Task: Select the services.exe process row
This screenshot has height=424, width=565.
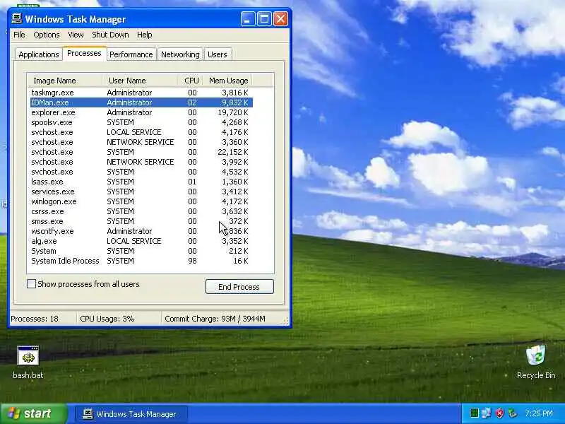Action: (x=141, y=192)
